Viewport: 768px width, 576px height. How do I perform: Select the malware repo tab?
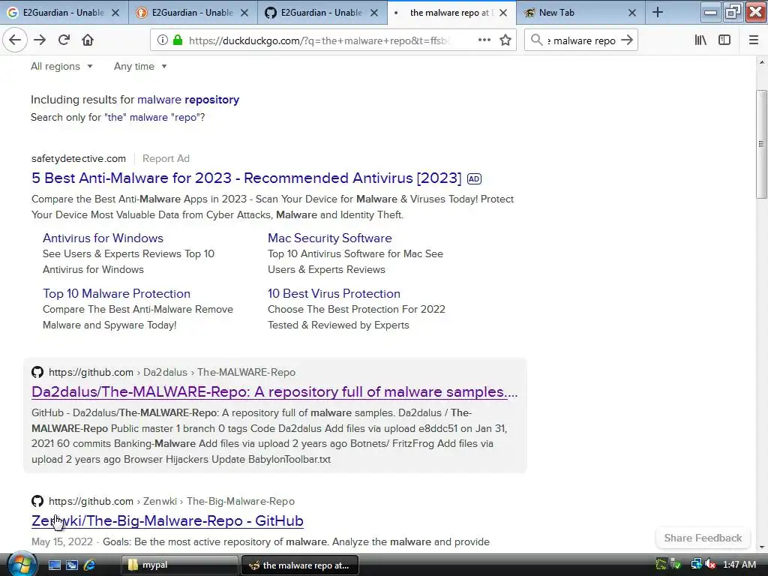point(451,13)
